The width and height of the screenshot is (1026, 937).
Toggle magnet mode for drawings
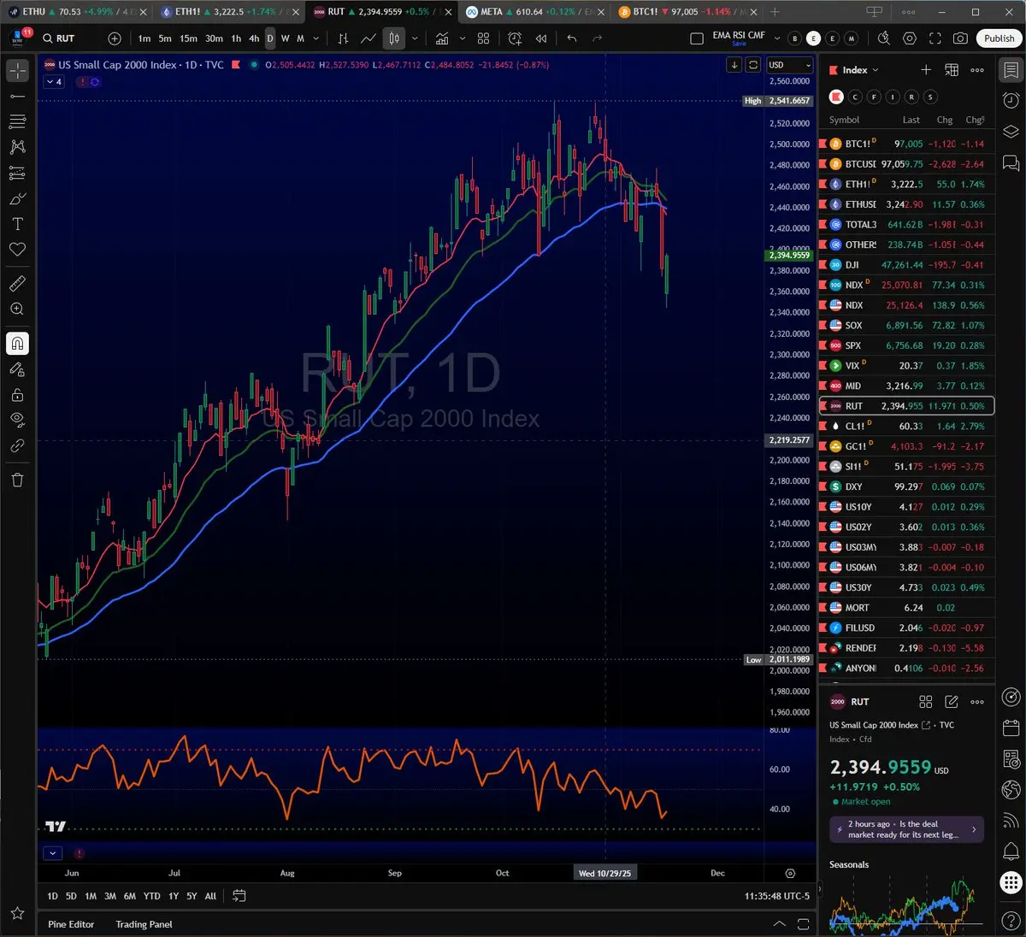tap(17, 344)
